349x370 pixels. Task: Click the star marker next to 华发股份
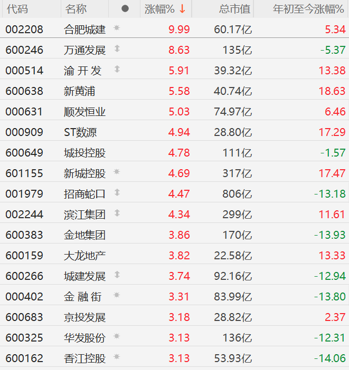pos(117,336)
